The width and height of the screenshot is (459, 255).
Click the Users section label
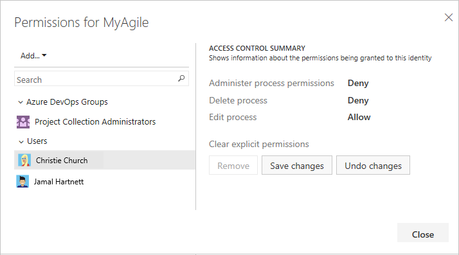click(x=37, y=141)
